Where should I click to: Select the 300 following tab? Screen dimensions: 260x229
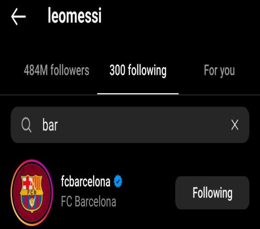138,70
